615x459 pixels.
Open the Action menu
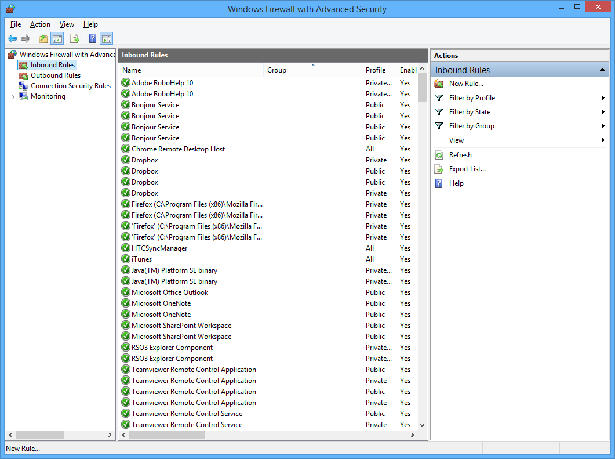[x=40, y=24]
